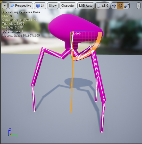Open the Character menu

[68, 6]
